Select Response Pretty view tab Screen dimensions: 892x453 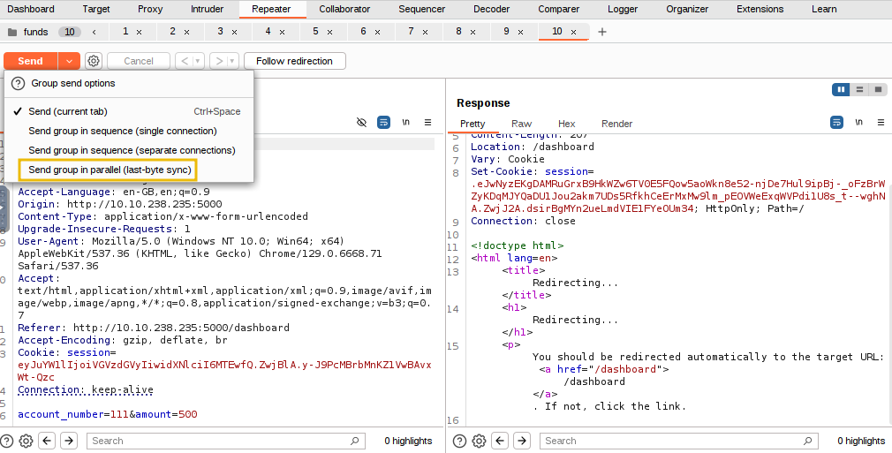pyautogui.click(x=472, y=124)
